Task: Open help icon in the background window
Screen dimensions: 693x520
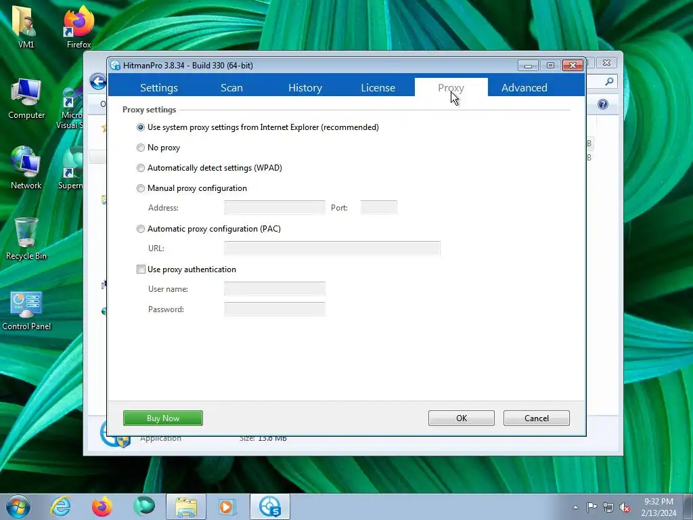Action: pyautogui.click(x=603, y=104)
